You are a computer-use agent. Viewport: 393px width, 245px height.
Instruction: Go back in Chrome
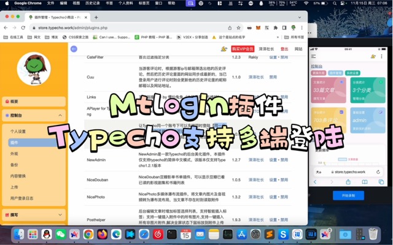tap(6, 28)
